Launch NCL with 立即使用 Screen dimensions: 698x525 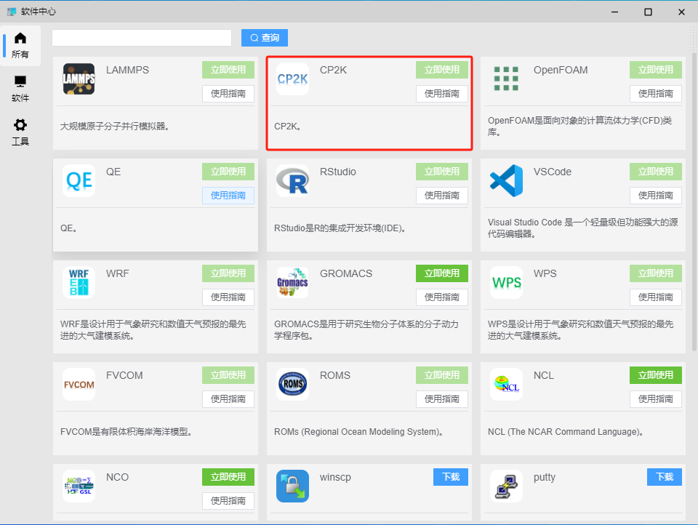(x=655, y=375)
